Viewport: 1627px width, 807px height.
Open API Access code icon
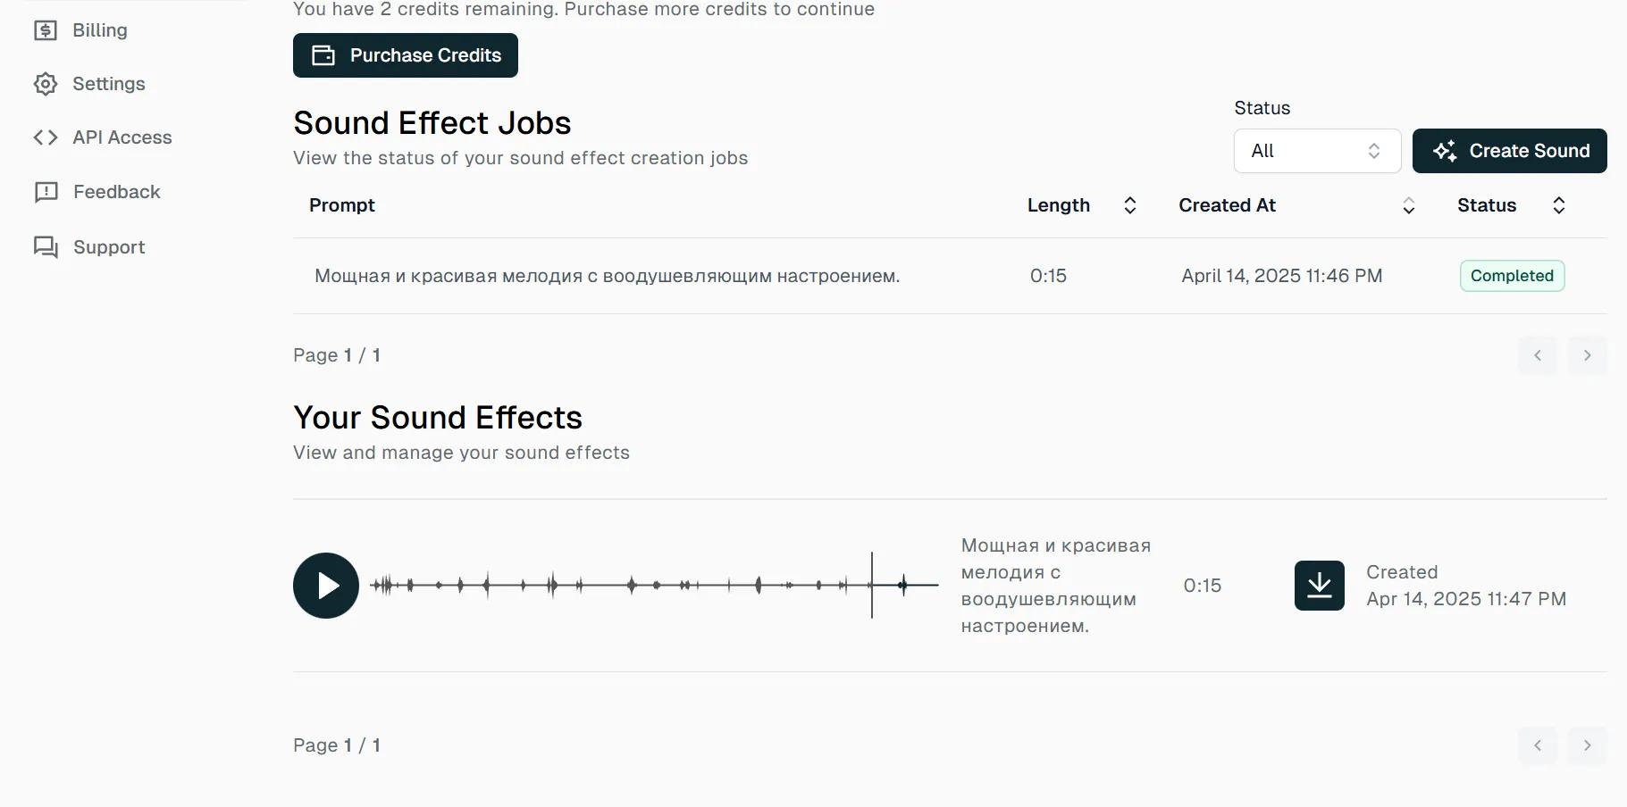tap(46, 137)
